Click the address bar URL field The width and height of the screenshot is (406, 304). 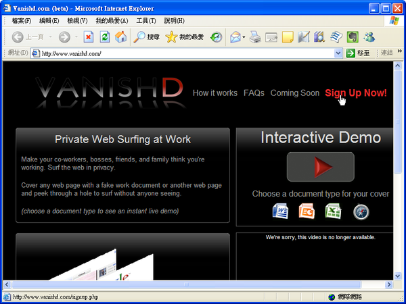187,53
